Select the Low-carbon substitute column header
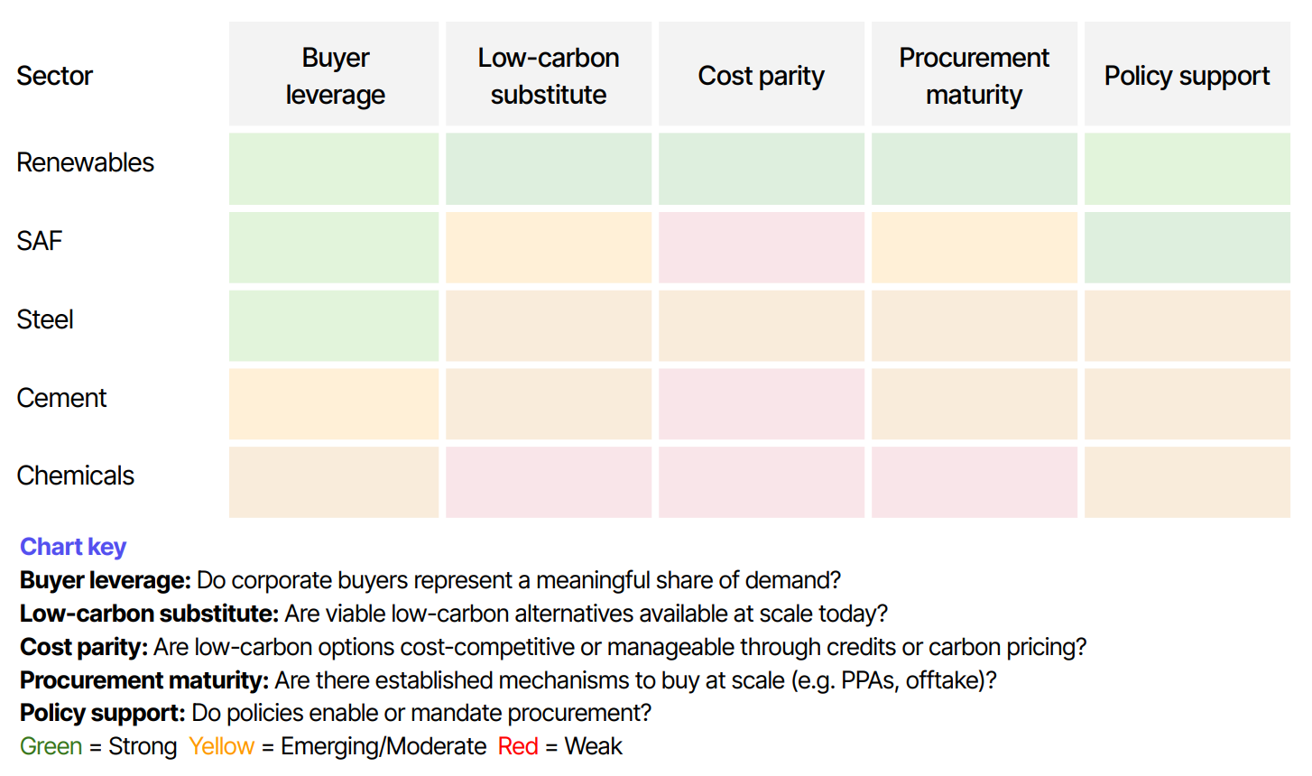 (x=549, y=74)
